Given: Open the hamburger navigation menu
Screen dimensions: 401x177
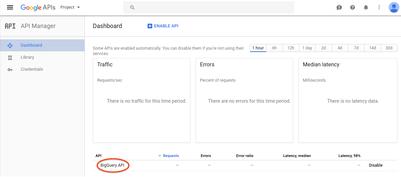Looking at the screenshot, I should click(10, 7).
